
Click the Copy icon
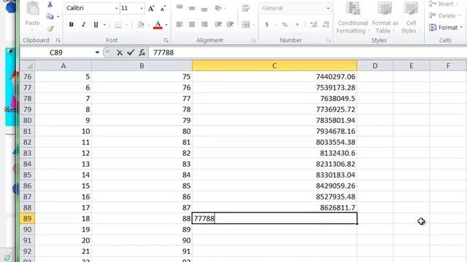[x=50, y=16]
